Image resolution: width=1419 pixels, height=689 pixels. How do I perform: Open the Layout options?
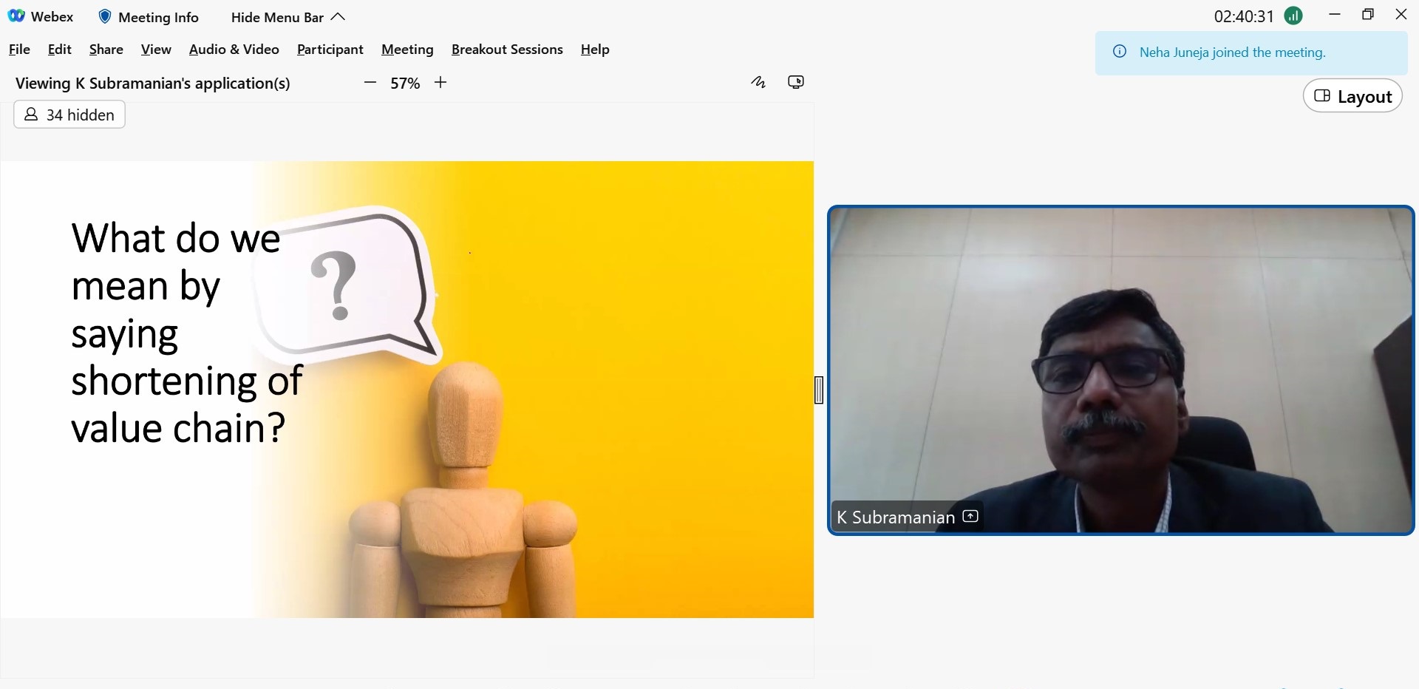(1352, 97)
